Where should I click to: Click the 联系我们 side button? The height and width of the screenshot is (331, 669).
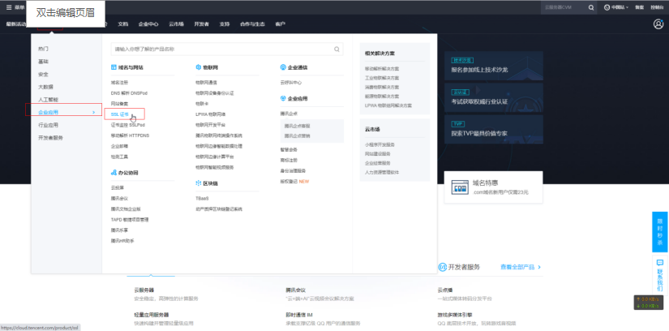click(x=659, y=276)
